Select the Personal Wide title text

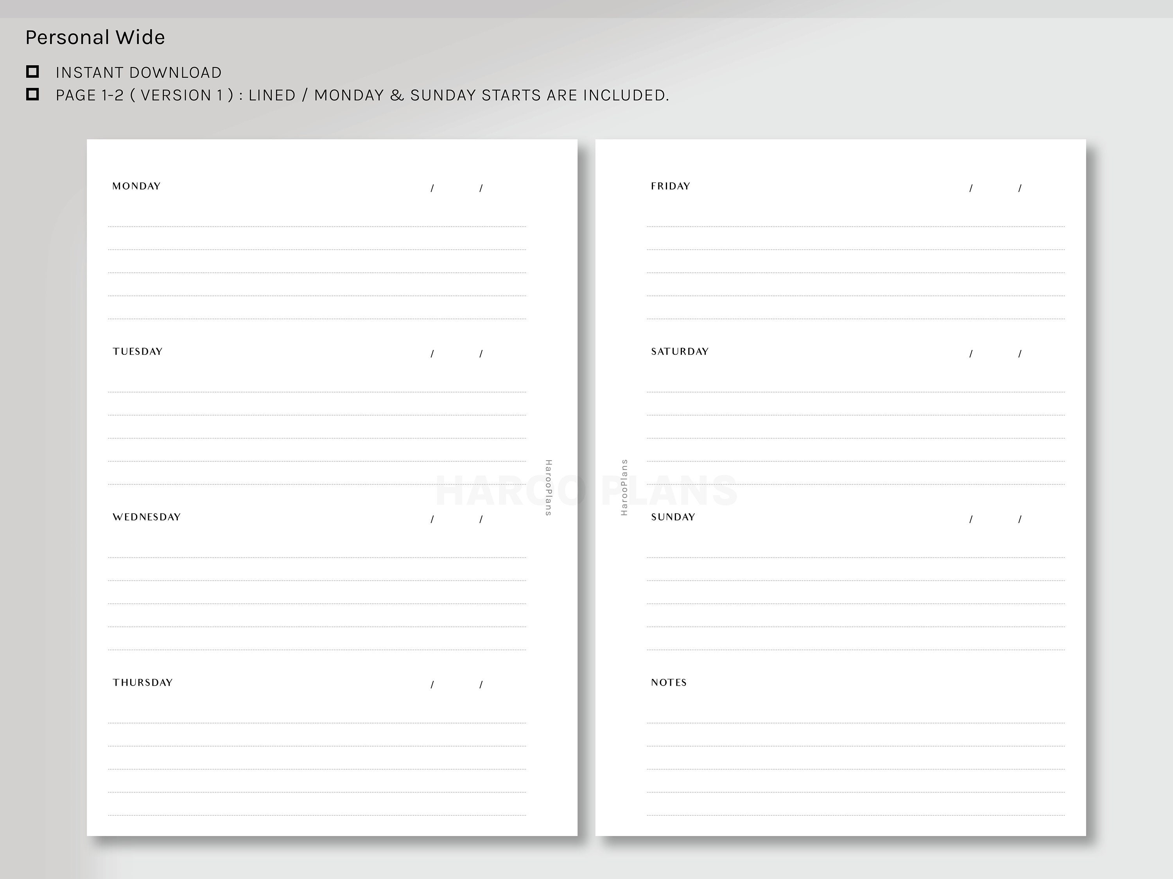95,37
